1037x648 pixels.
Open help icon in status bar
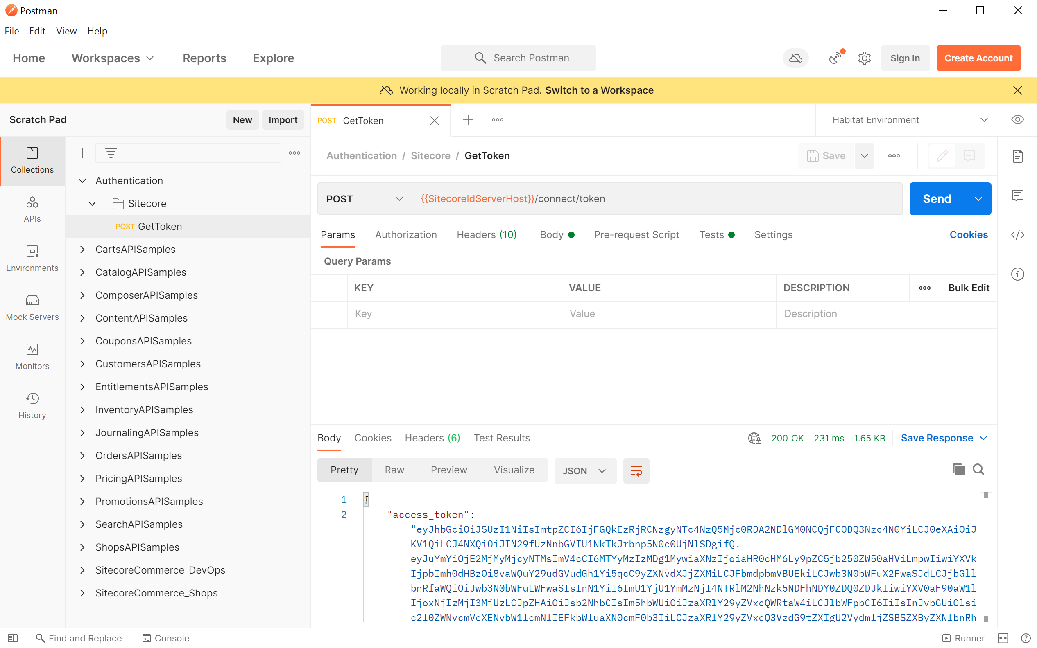[1026, 638]
